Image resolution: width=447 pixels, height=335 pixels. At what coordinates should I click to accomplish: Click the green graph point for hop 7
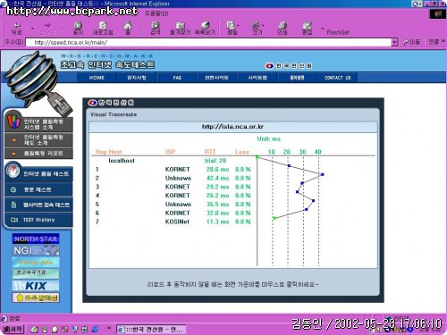pyautogui.click(x=274, y=218)
